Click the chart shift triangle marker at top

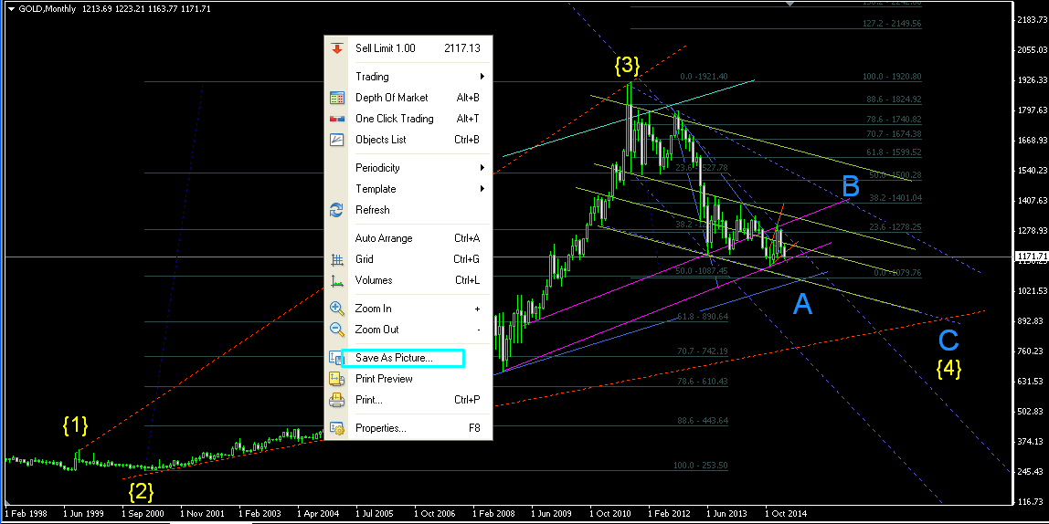(x=790, y=4)
